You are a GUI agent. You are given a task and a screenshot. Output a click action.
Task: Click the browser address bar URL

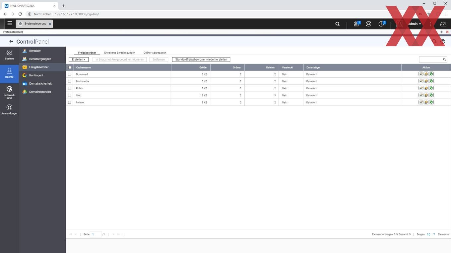(77, 14)
